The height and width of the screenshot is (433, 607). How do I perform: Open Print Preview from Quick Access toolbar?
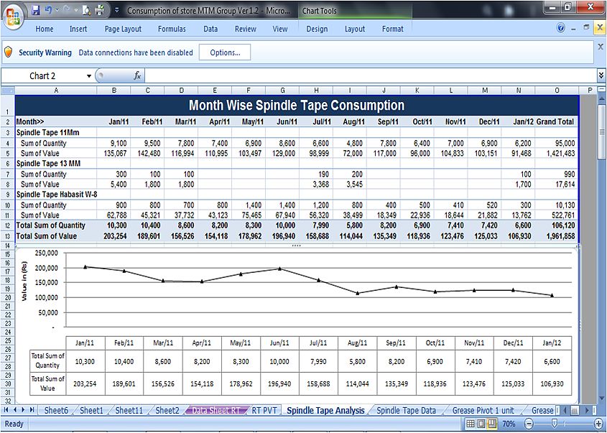86,10
